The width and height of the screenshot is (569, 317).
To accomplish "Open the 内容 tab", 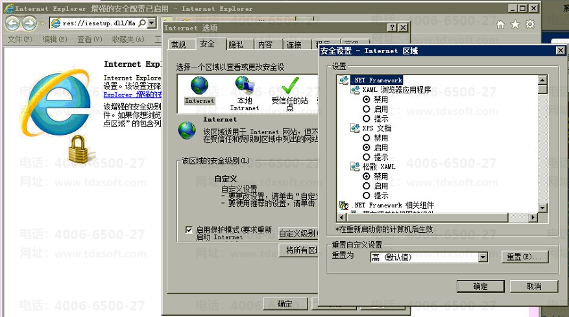I will pyautogui.click(x=265, y=45).
